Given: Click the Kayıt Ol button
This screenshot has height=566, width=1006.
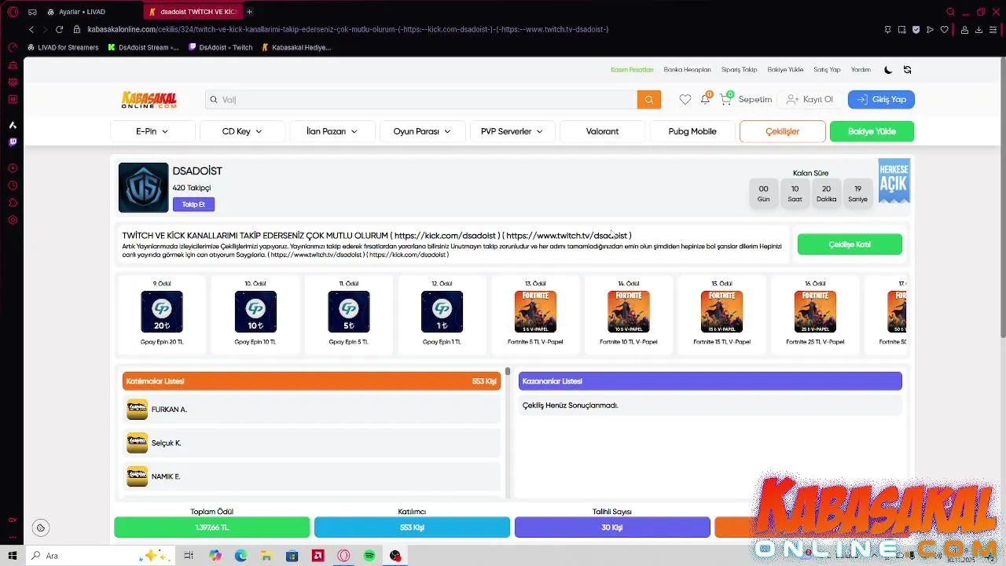Looking at the screenshot, I should pos(810,100).
